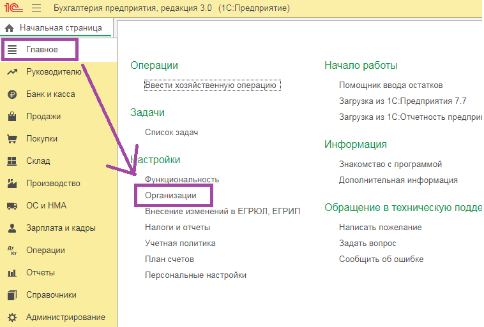Click the Банк и касса ruble icon
This screenshot has width=484, height=327.
coord(12,94)
